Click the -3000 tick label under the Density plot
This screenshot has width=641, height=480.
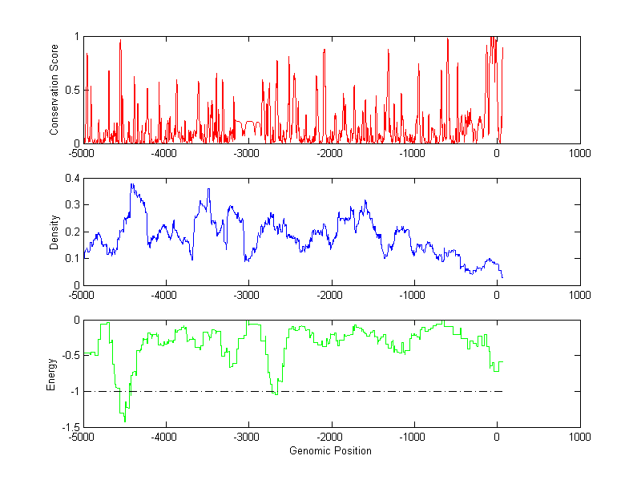[248, 294]
